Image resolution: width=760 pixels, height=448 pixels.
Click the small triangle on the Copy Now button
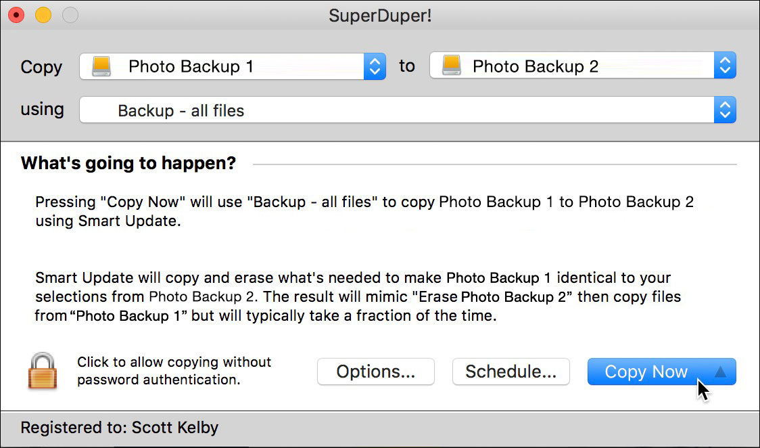[x=719, y=372]
